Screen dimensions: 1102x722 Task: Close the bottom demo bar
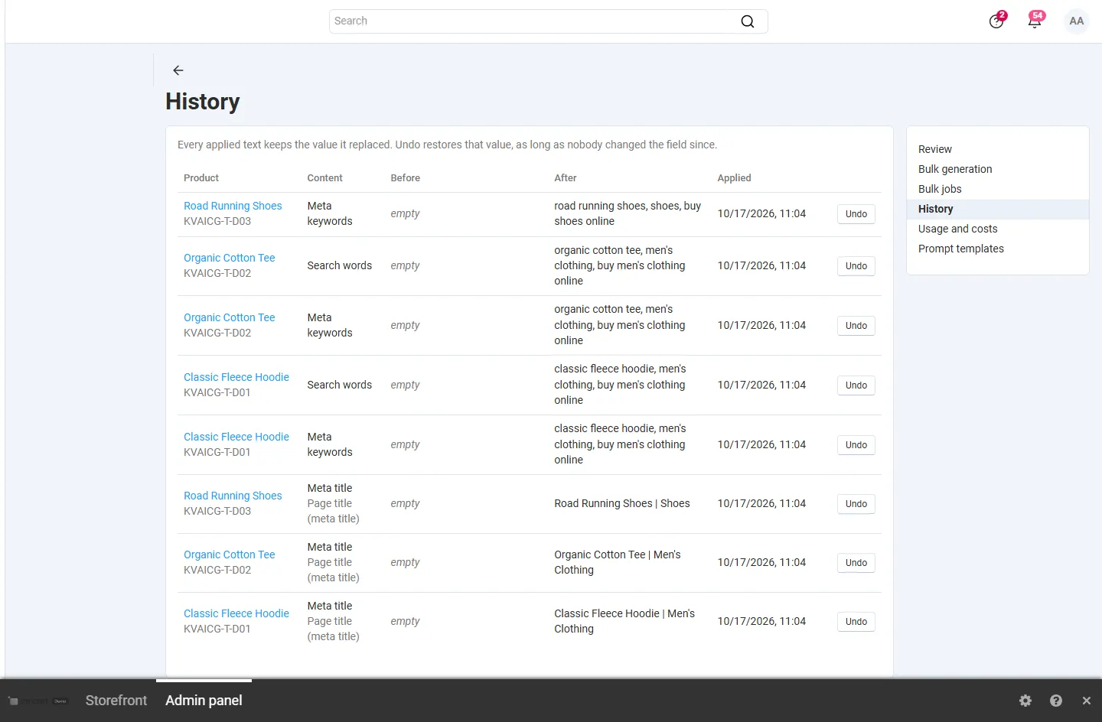coord(1087,701)
